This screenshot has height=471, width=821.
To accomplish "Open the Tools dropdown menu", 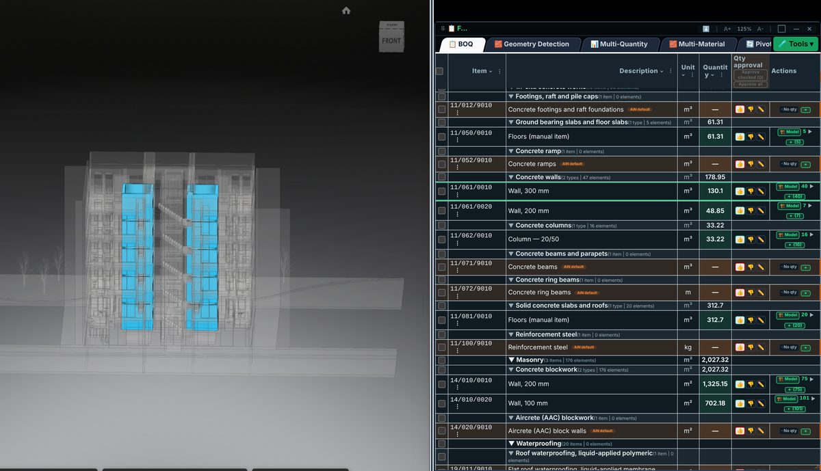I will tap(796, 44).
